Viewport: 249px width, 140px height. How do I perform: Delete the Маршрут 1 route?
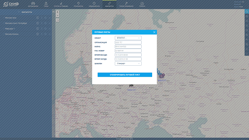click(x=50, y=29)
